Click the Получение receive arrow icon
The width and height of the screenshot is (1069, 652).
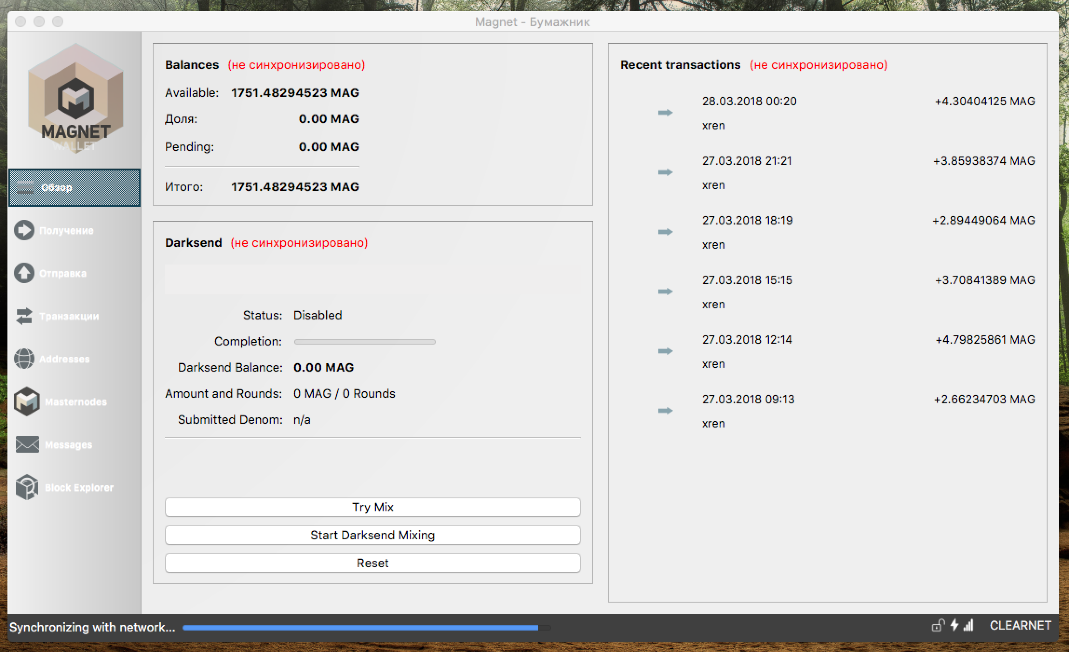click(x=24, y=231)
